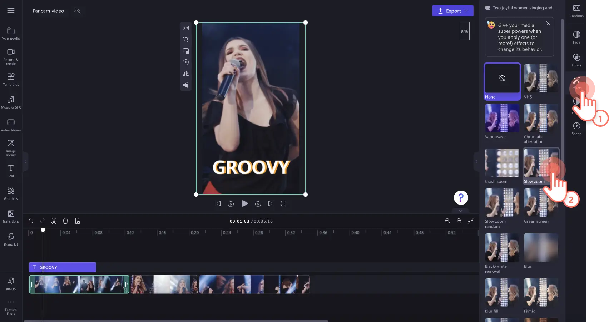This screenshot has height=322, width=609.
Task: Open Music & SFX library
Action: tap(11, 102)
